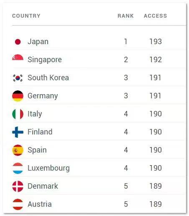Open the Japan country name link

click(x=38, y=42)
